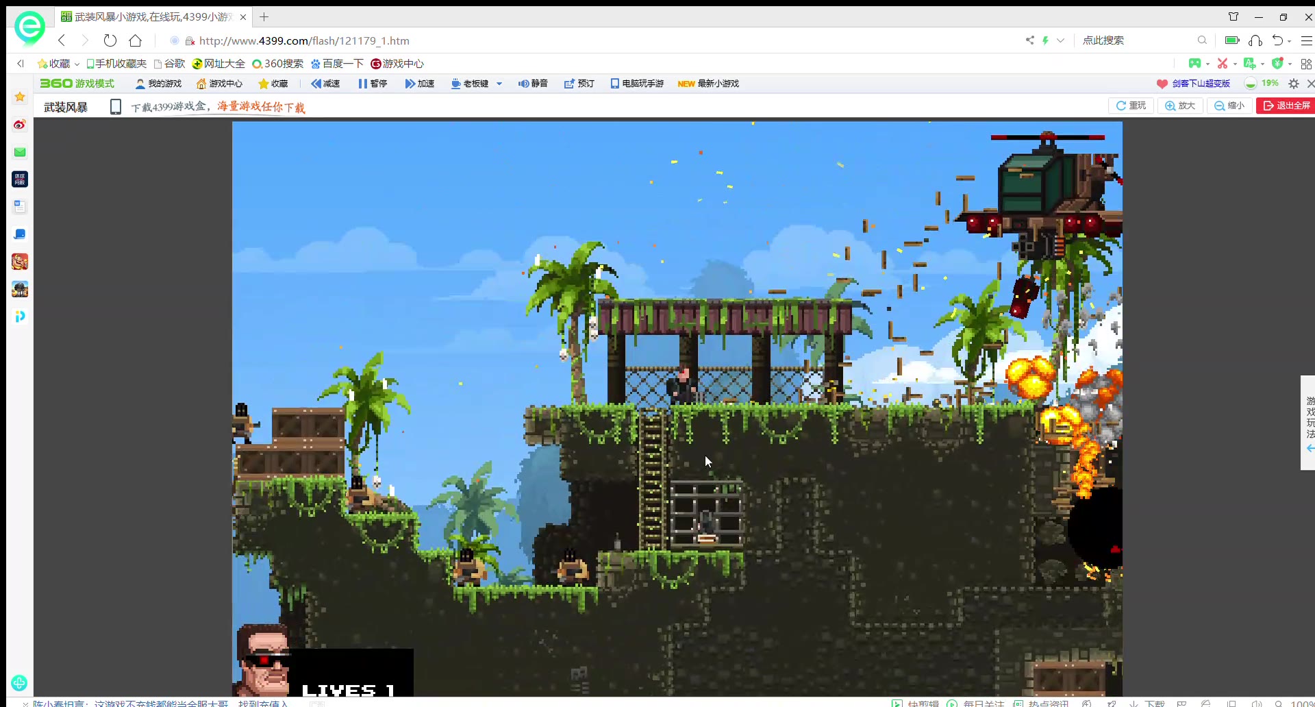Click 电脑玩手游 in game toolbar
Viewport: 1315px width, 707px height.
pos(637,84)
